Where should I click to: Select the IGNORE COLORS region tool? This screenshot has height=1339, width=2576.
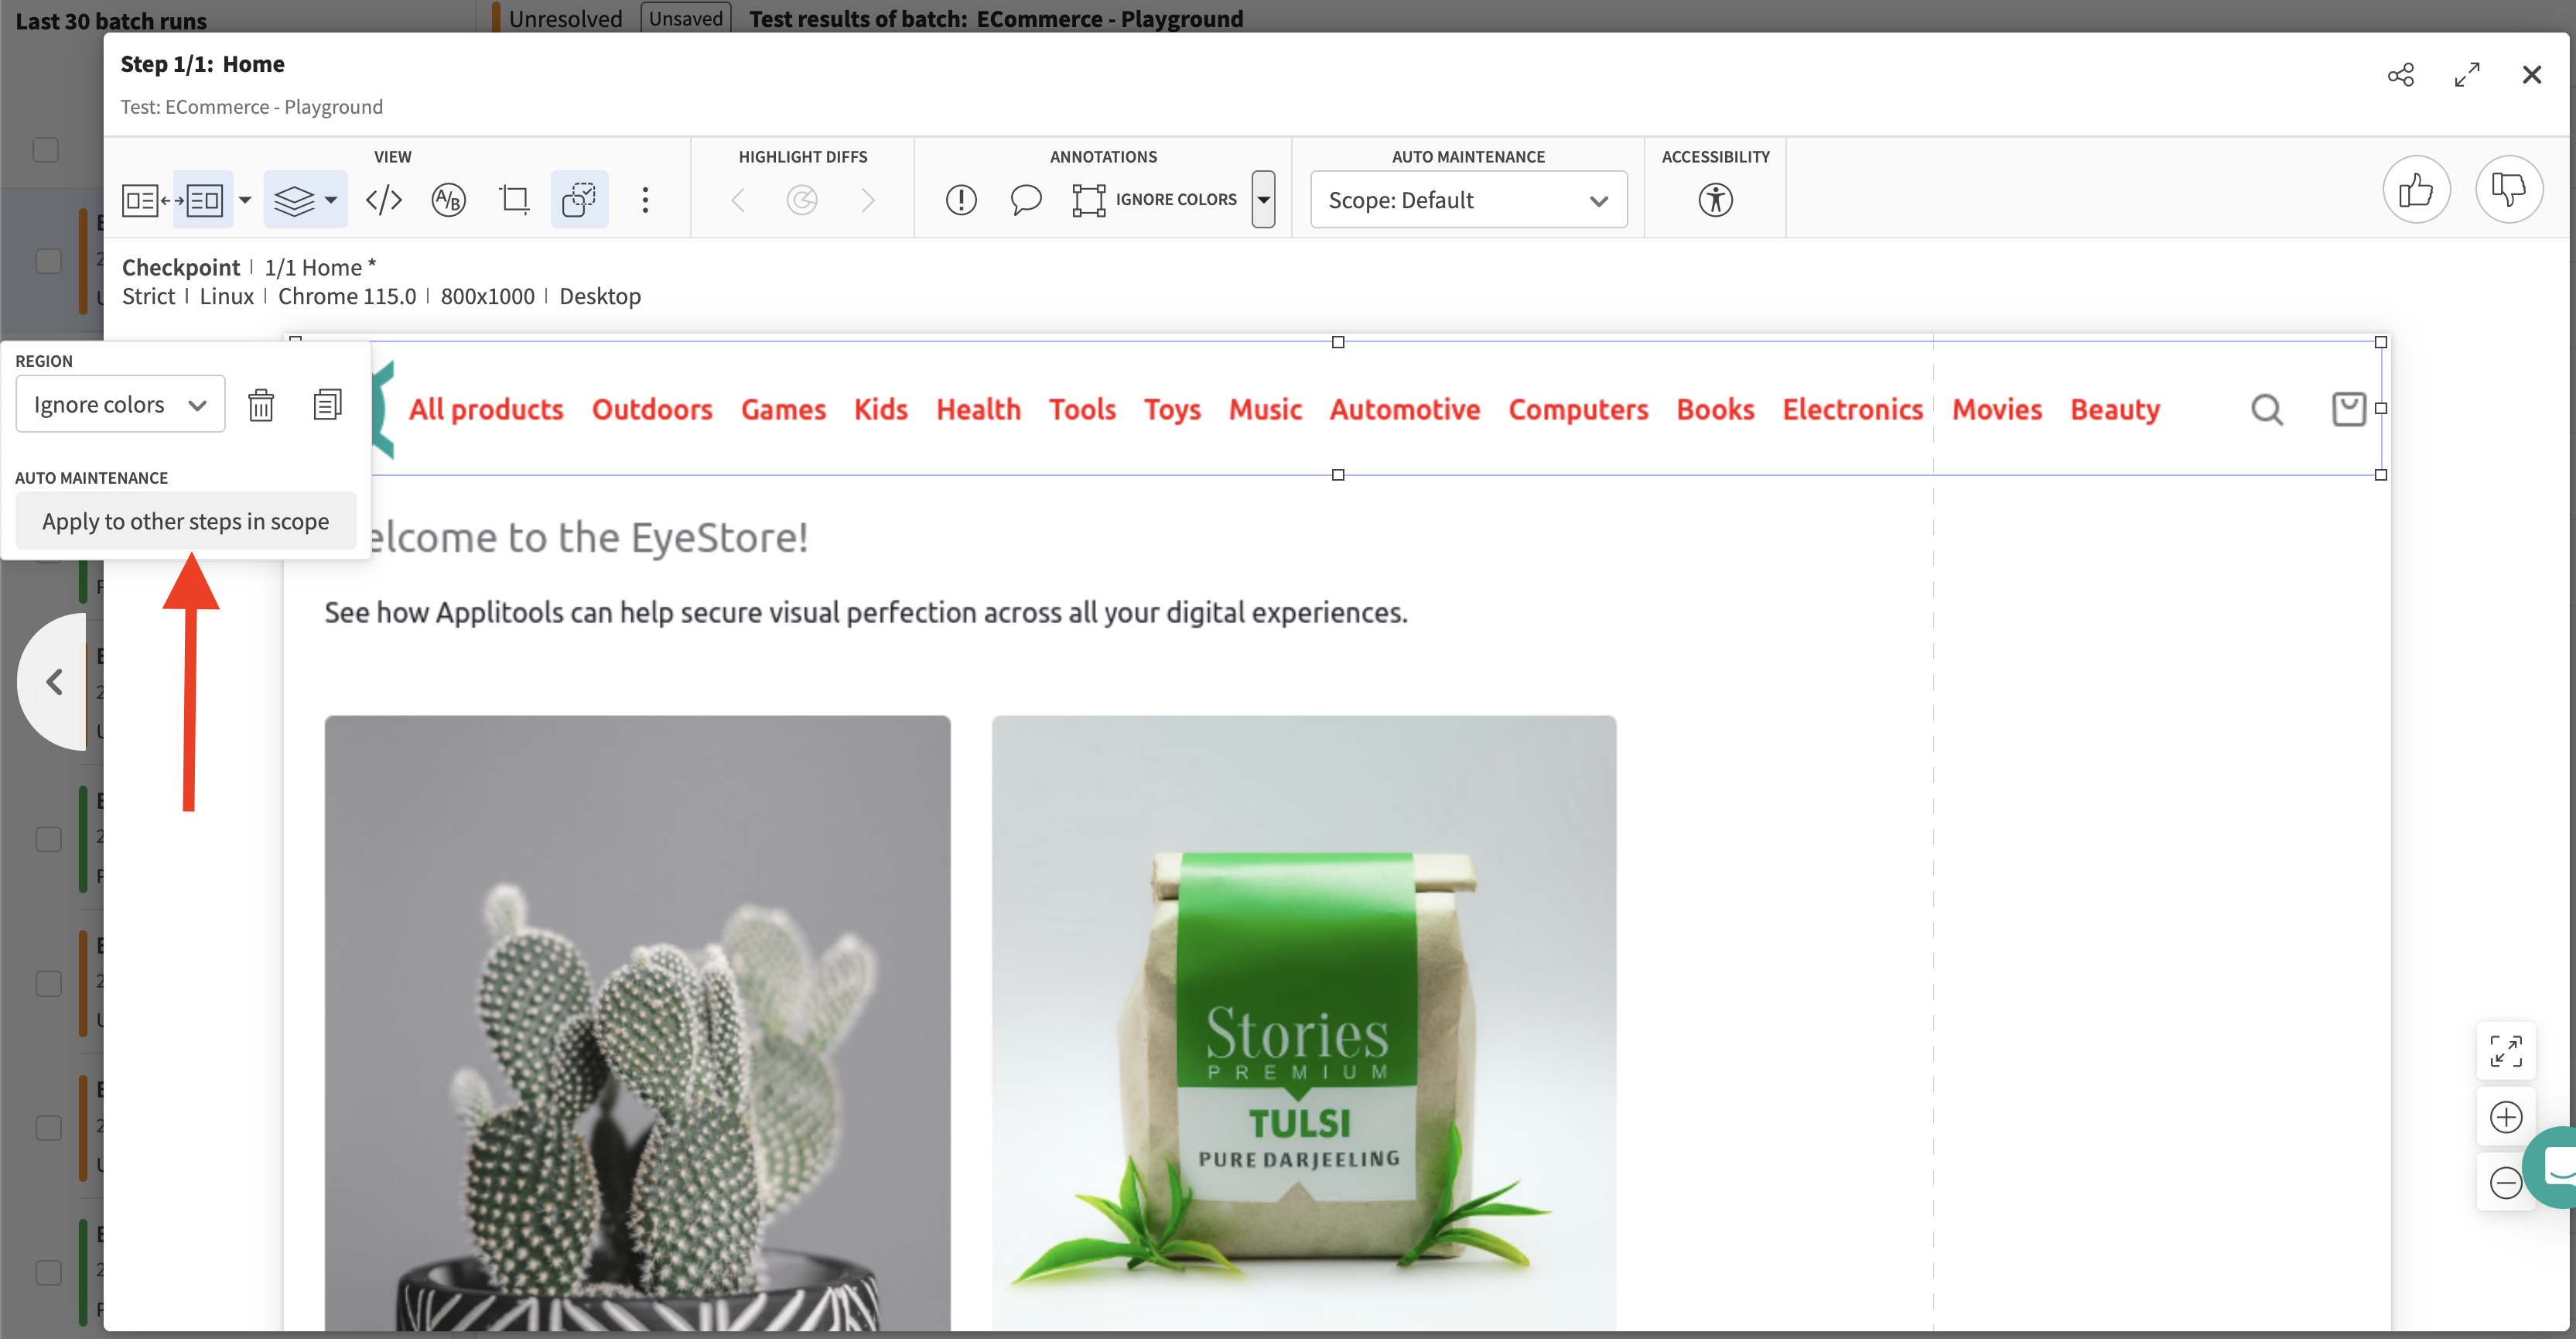tap(1155, 200)
